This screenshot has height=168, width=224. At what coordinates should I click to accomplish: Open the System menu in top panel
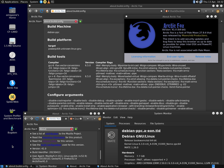[x=34, y=2]
